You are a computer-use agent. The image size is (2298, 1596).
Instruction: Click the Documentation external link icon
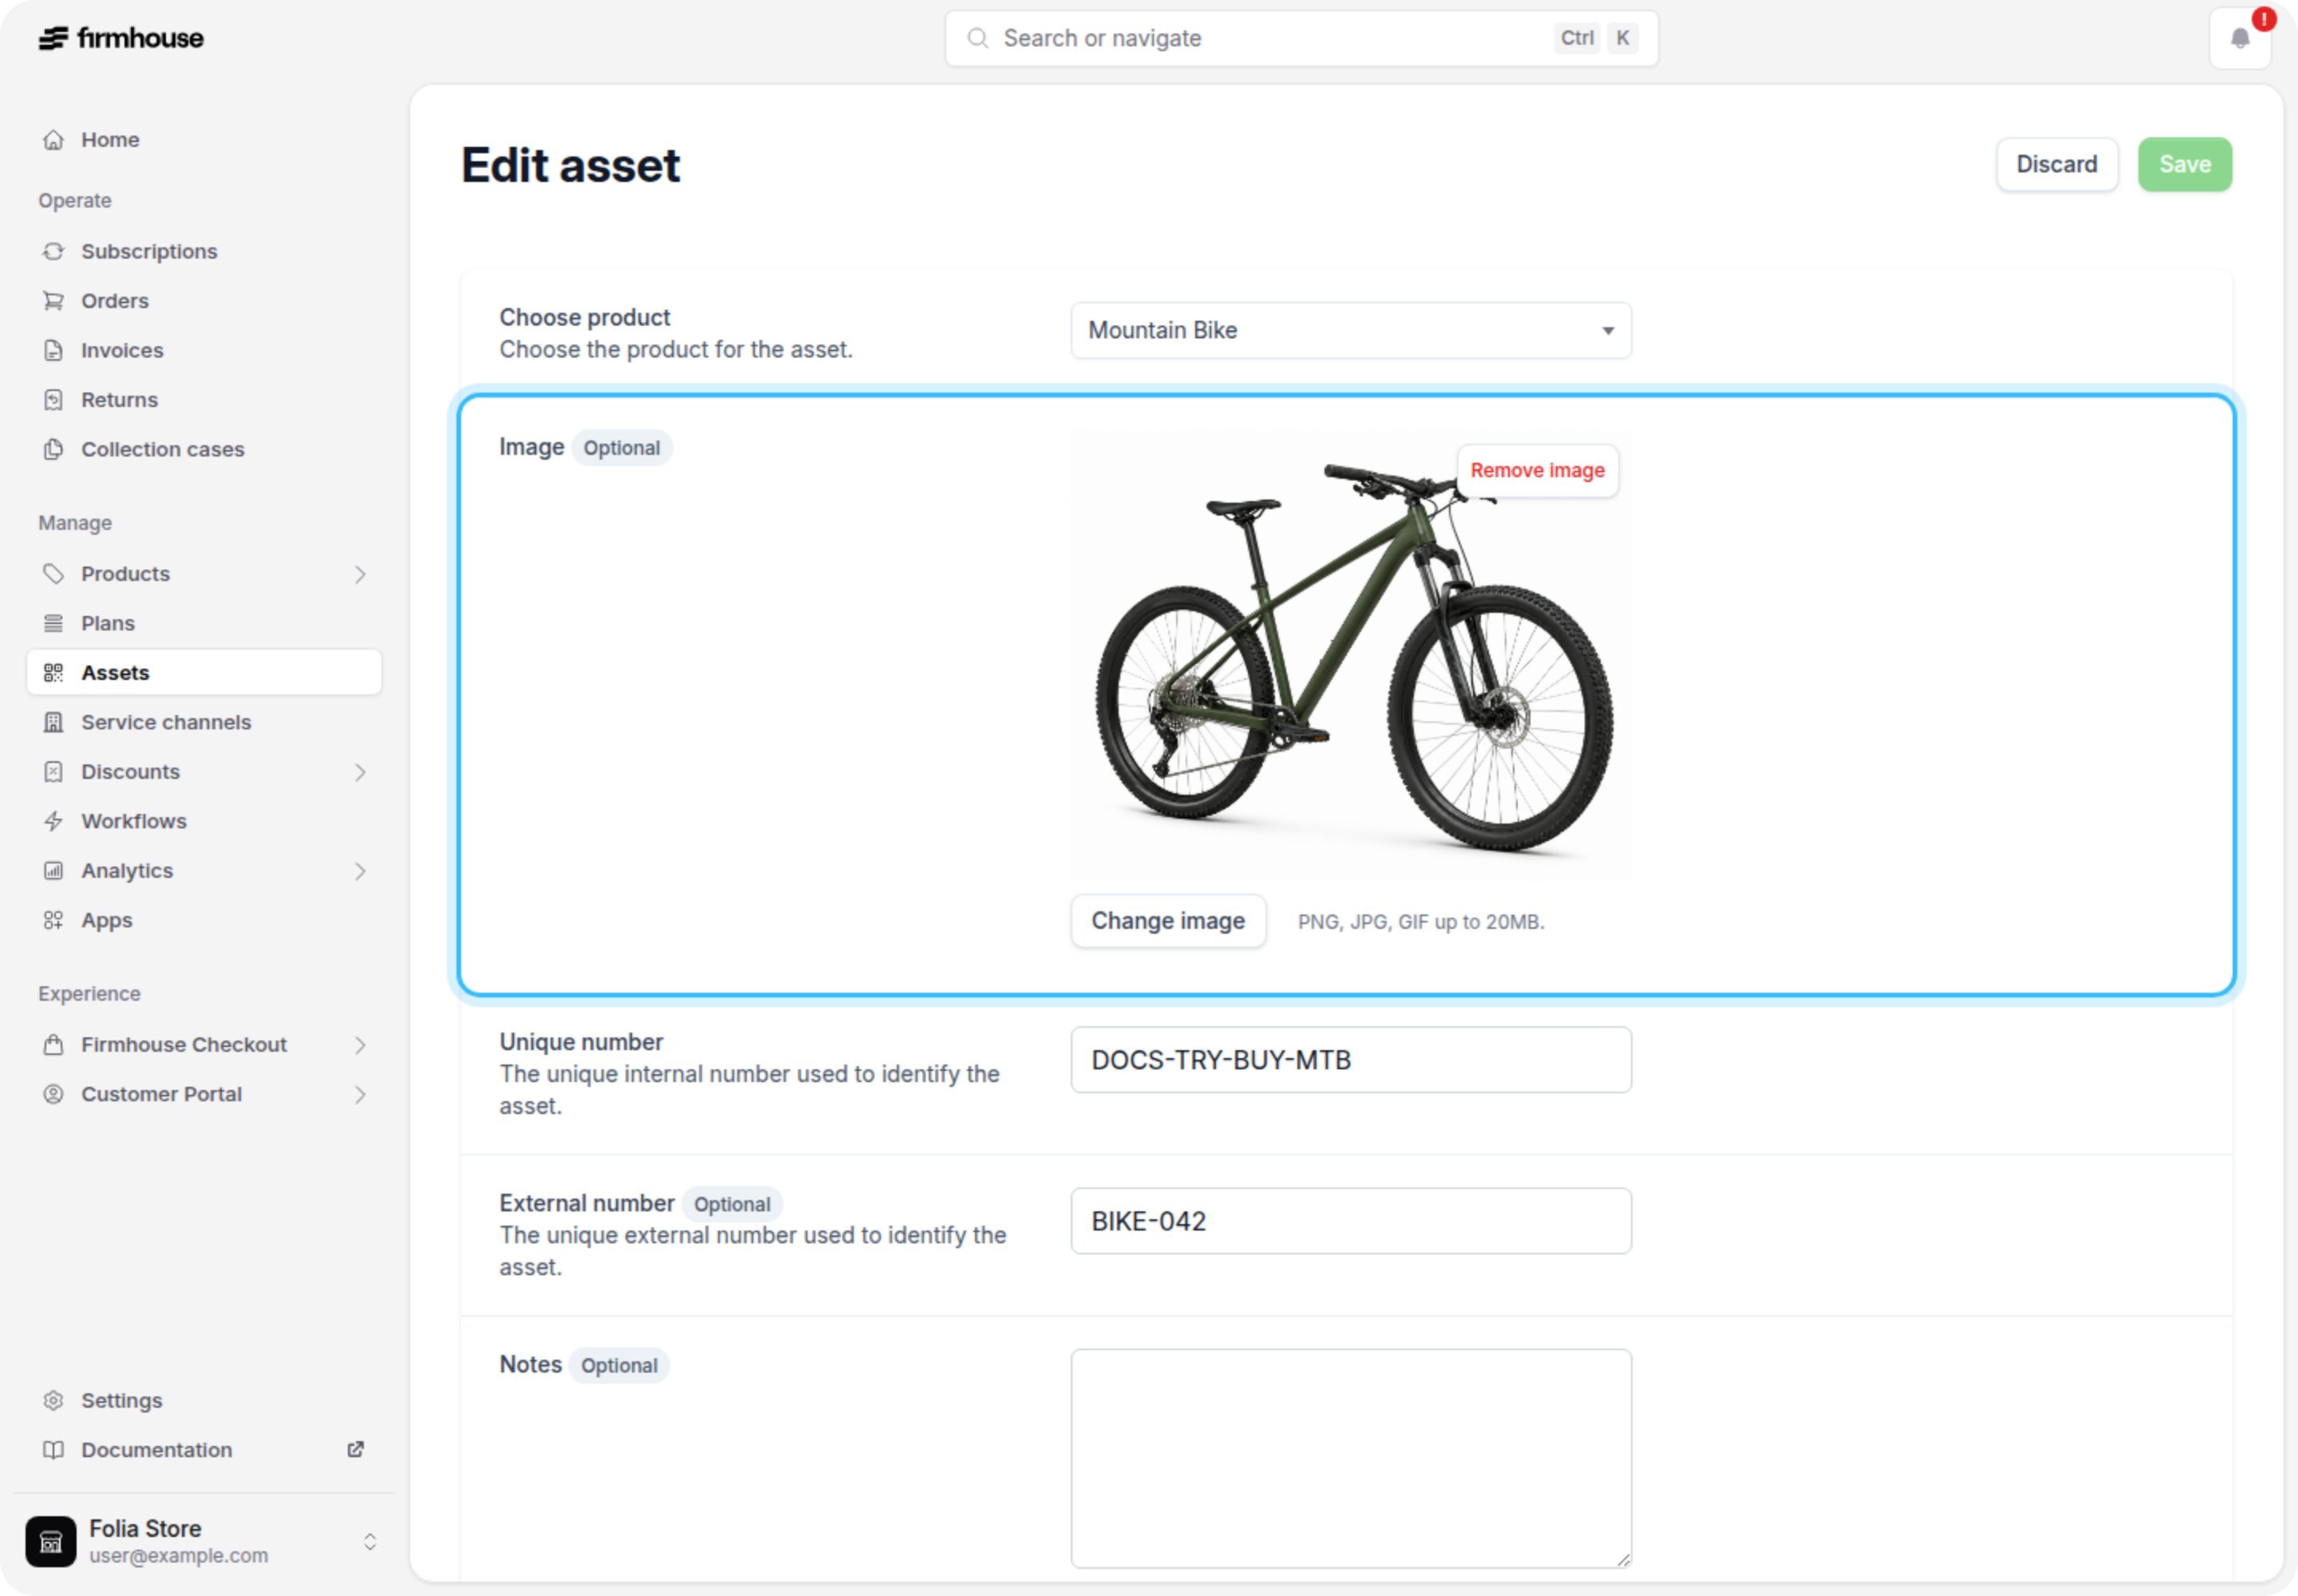pyautogui.click(x=355, y=1449)
